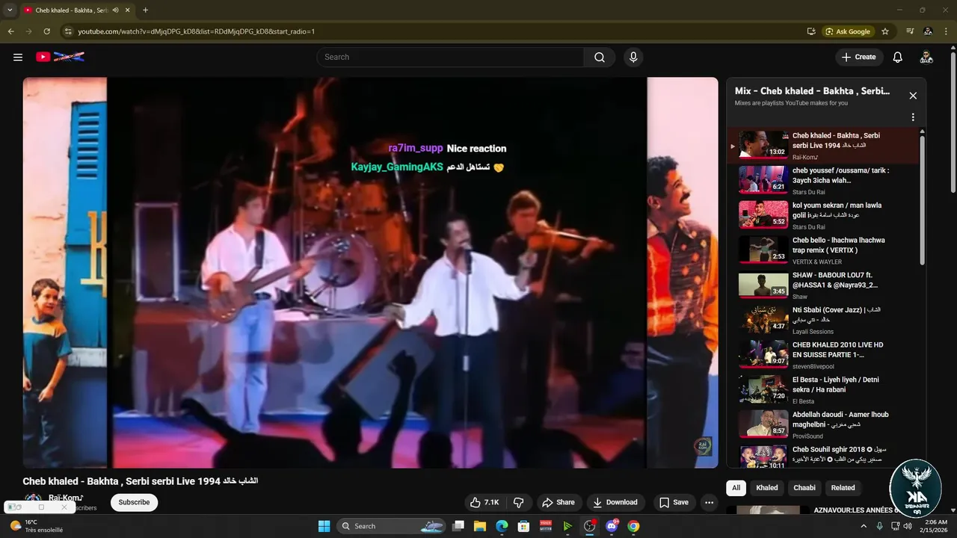Click the system tray microphone icon
This screenshot has width=957, height=538.
[x=880, y=526]
